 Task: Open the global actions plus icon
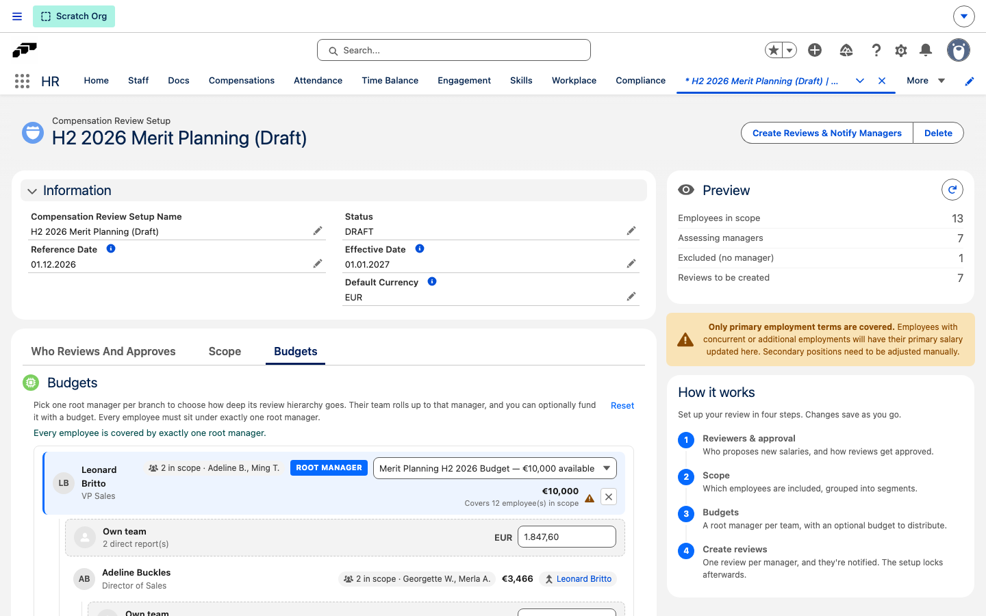tap(815, 50)
